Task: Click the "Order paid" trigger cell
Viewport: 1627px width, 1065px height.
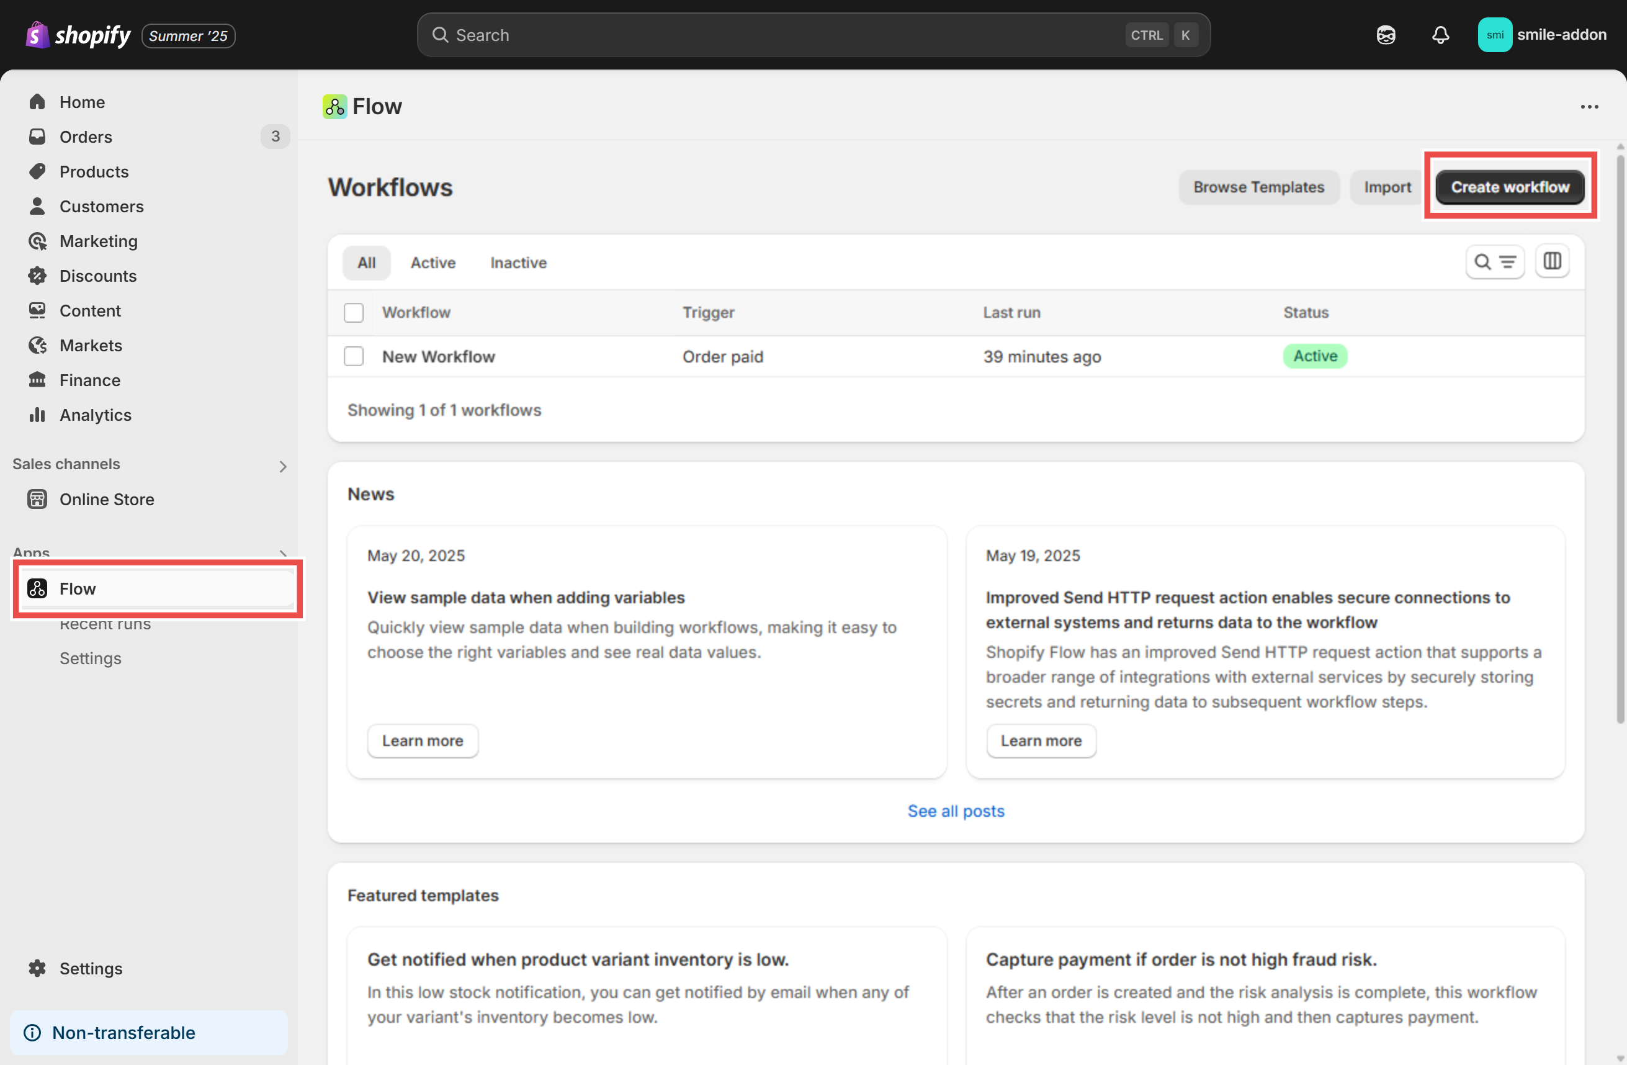Action: coord(722,356)
